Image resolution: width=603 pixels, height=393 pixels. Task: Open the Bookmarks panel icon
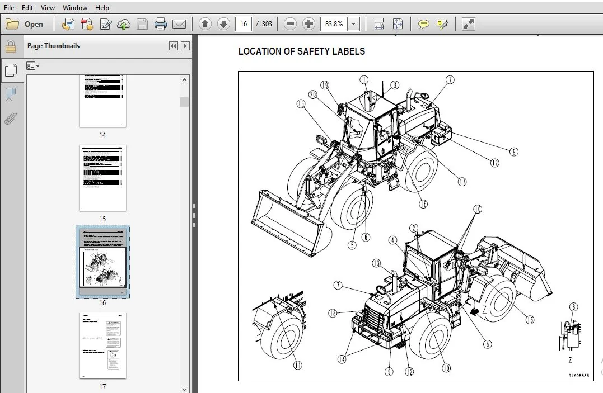(11, 94)
